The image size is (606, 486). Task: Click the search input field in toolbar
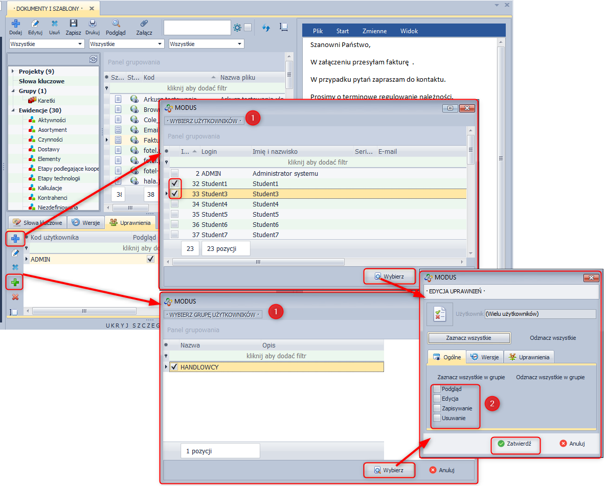(x=197, y=28)
